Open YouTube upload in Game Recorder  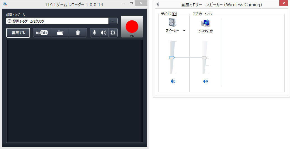point(42,33)
